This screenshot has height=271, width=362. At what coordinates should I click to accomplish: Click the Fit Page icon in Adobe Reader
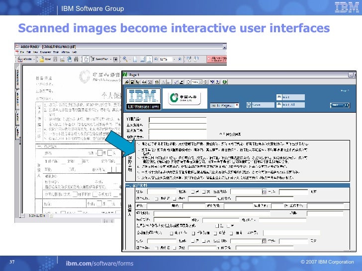(x=142, y=59)
